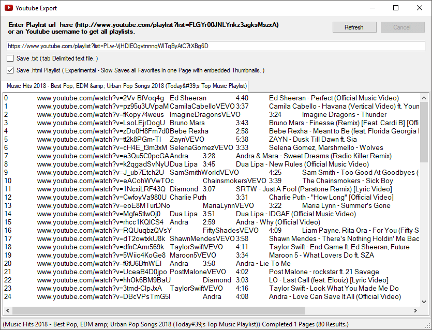Click duration 5:38 in ZaynVEVO row

click(x=242, y=139)
